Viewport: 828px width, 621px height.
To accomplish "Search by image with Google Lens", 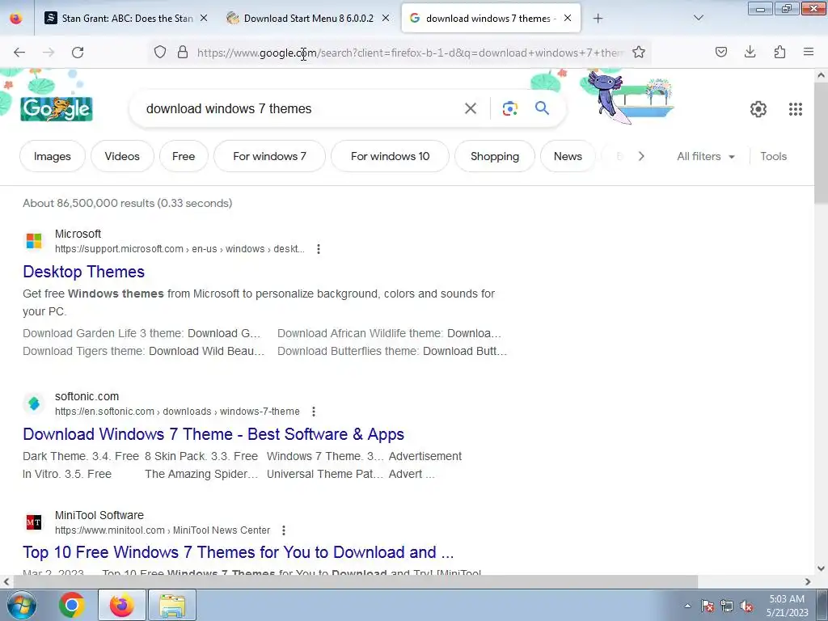I will coord(510,109).
